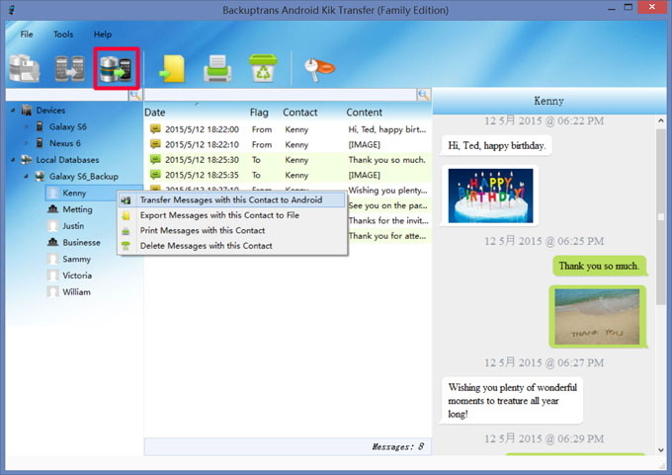This screenshot has width=672, height=475.
Task: Click the 'Thank you so much.' green bubble
Action: (599, 266)
